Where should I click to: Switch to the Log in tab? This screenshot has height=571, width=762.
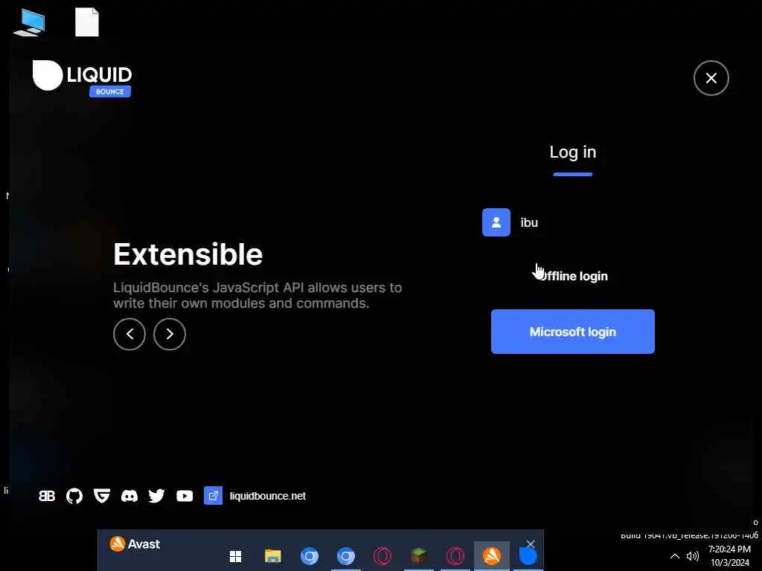click(572, 152)
